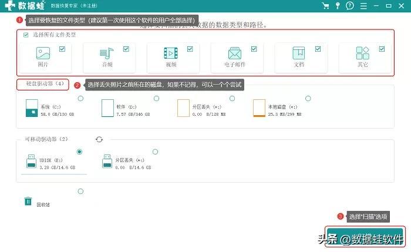Viewport: 411px width, 252px height.
Task: Click the 3.20 GB/14.6 GB capacity text
Action: [58, 167]
